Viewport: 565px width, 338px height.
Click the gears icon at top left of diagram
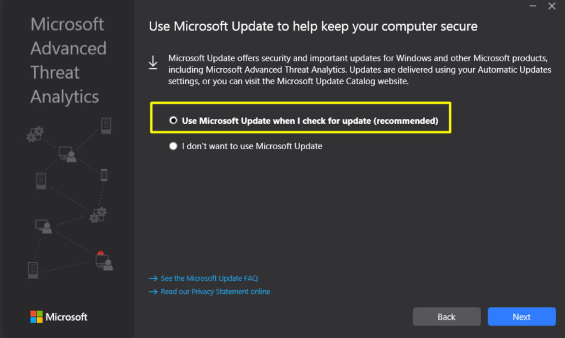pyautogui.click(x=35, y=134)
